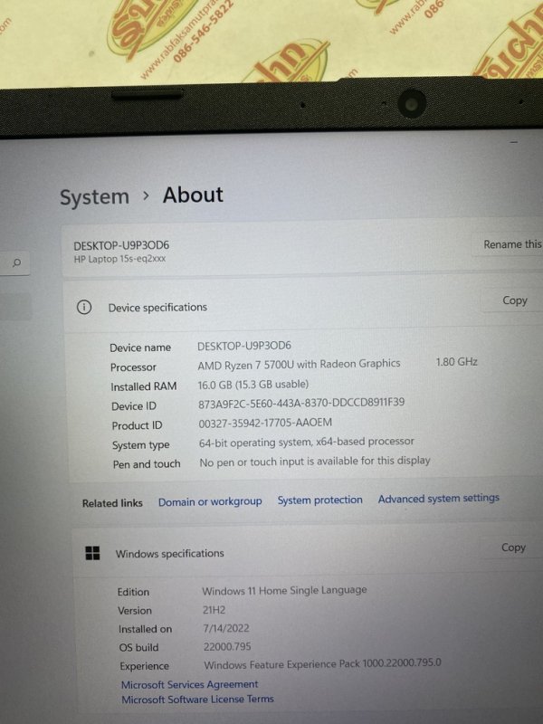This screenshot has width=543, height=724.
Task: Copy the Device specifications
Action: (x=514, y=300)
